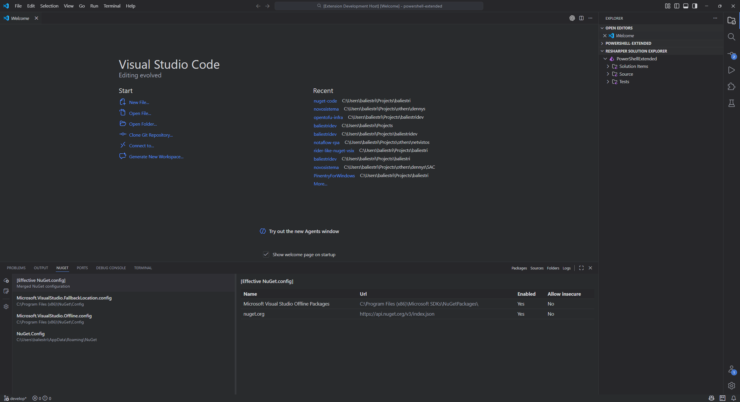Open the notifications bell
This screenshot has width=740, height=402.
(x=733, y=398)
